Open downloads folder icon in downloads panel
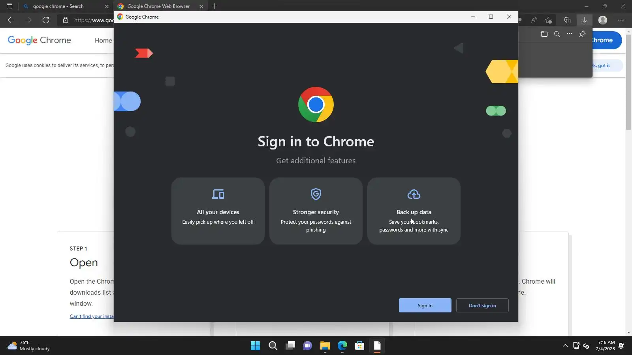The height and width of the screenshot is (355, 632). tap(544, 34)
